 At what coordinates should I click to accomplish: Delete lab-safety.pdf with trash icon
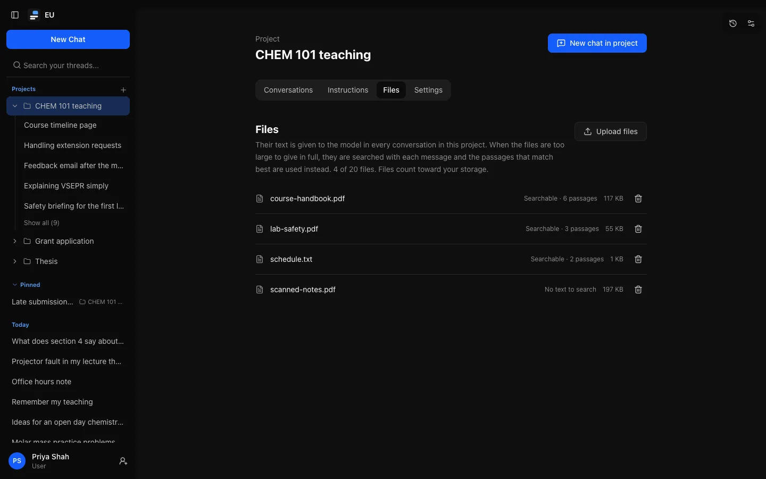(x=638, y=229)
